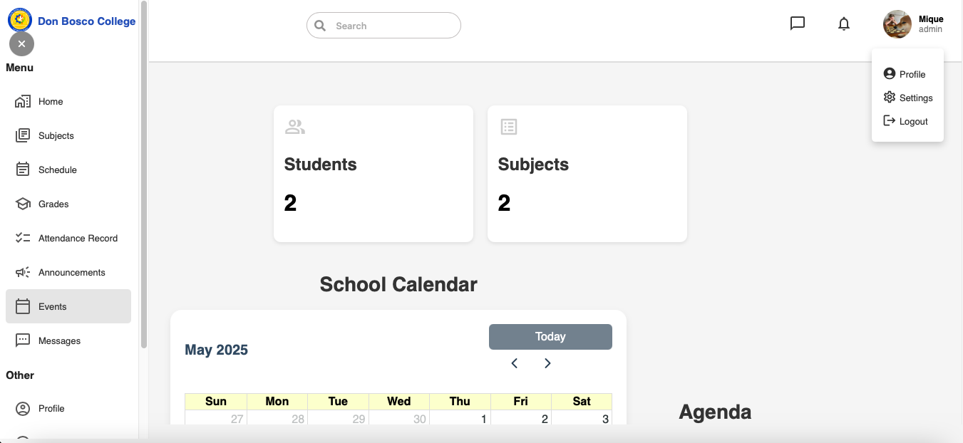Go to previous month in calendar
The width and height of the screenshot is (963, 443).
[x=515, y=363]
